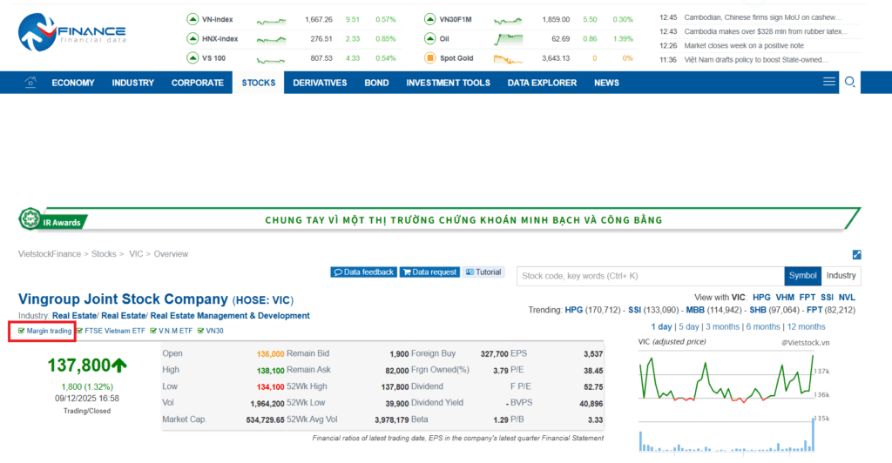Click the Market Cap value 534,729.65

(265, 419)
